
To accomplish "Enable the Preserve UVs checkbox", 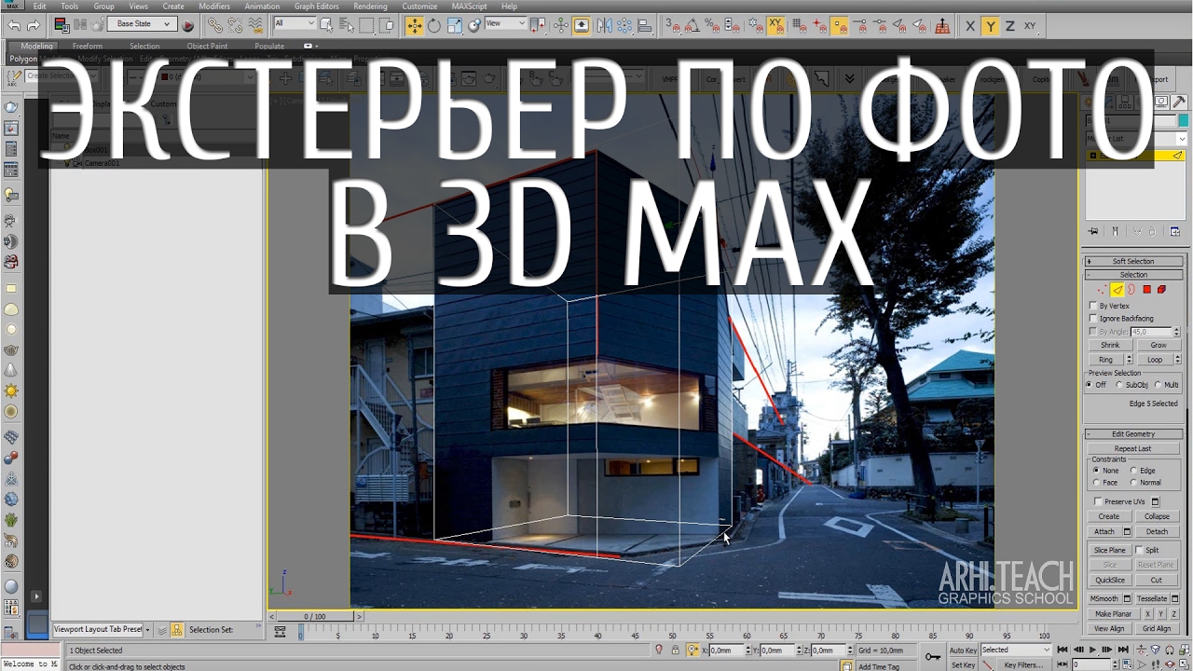I will [x=1098, y=501].
